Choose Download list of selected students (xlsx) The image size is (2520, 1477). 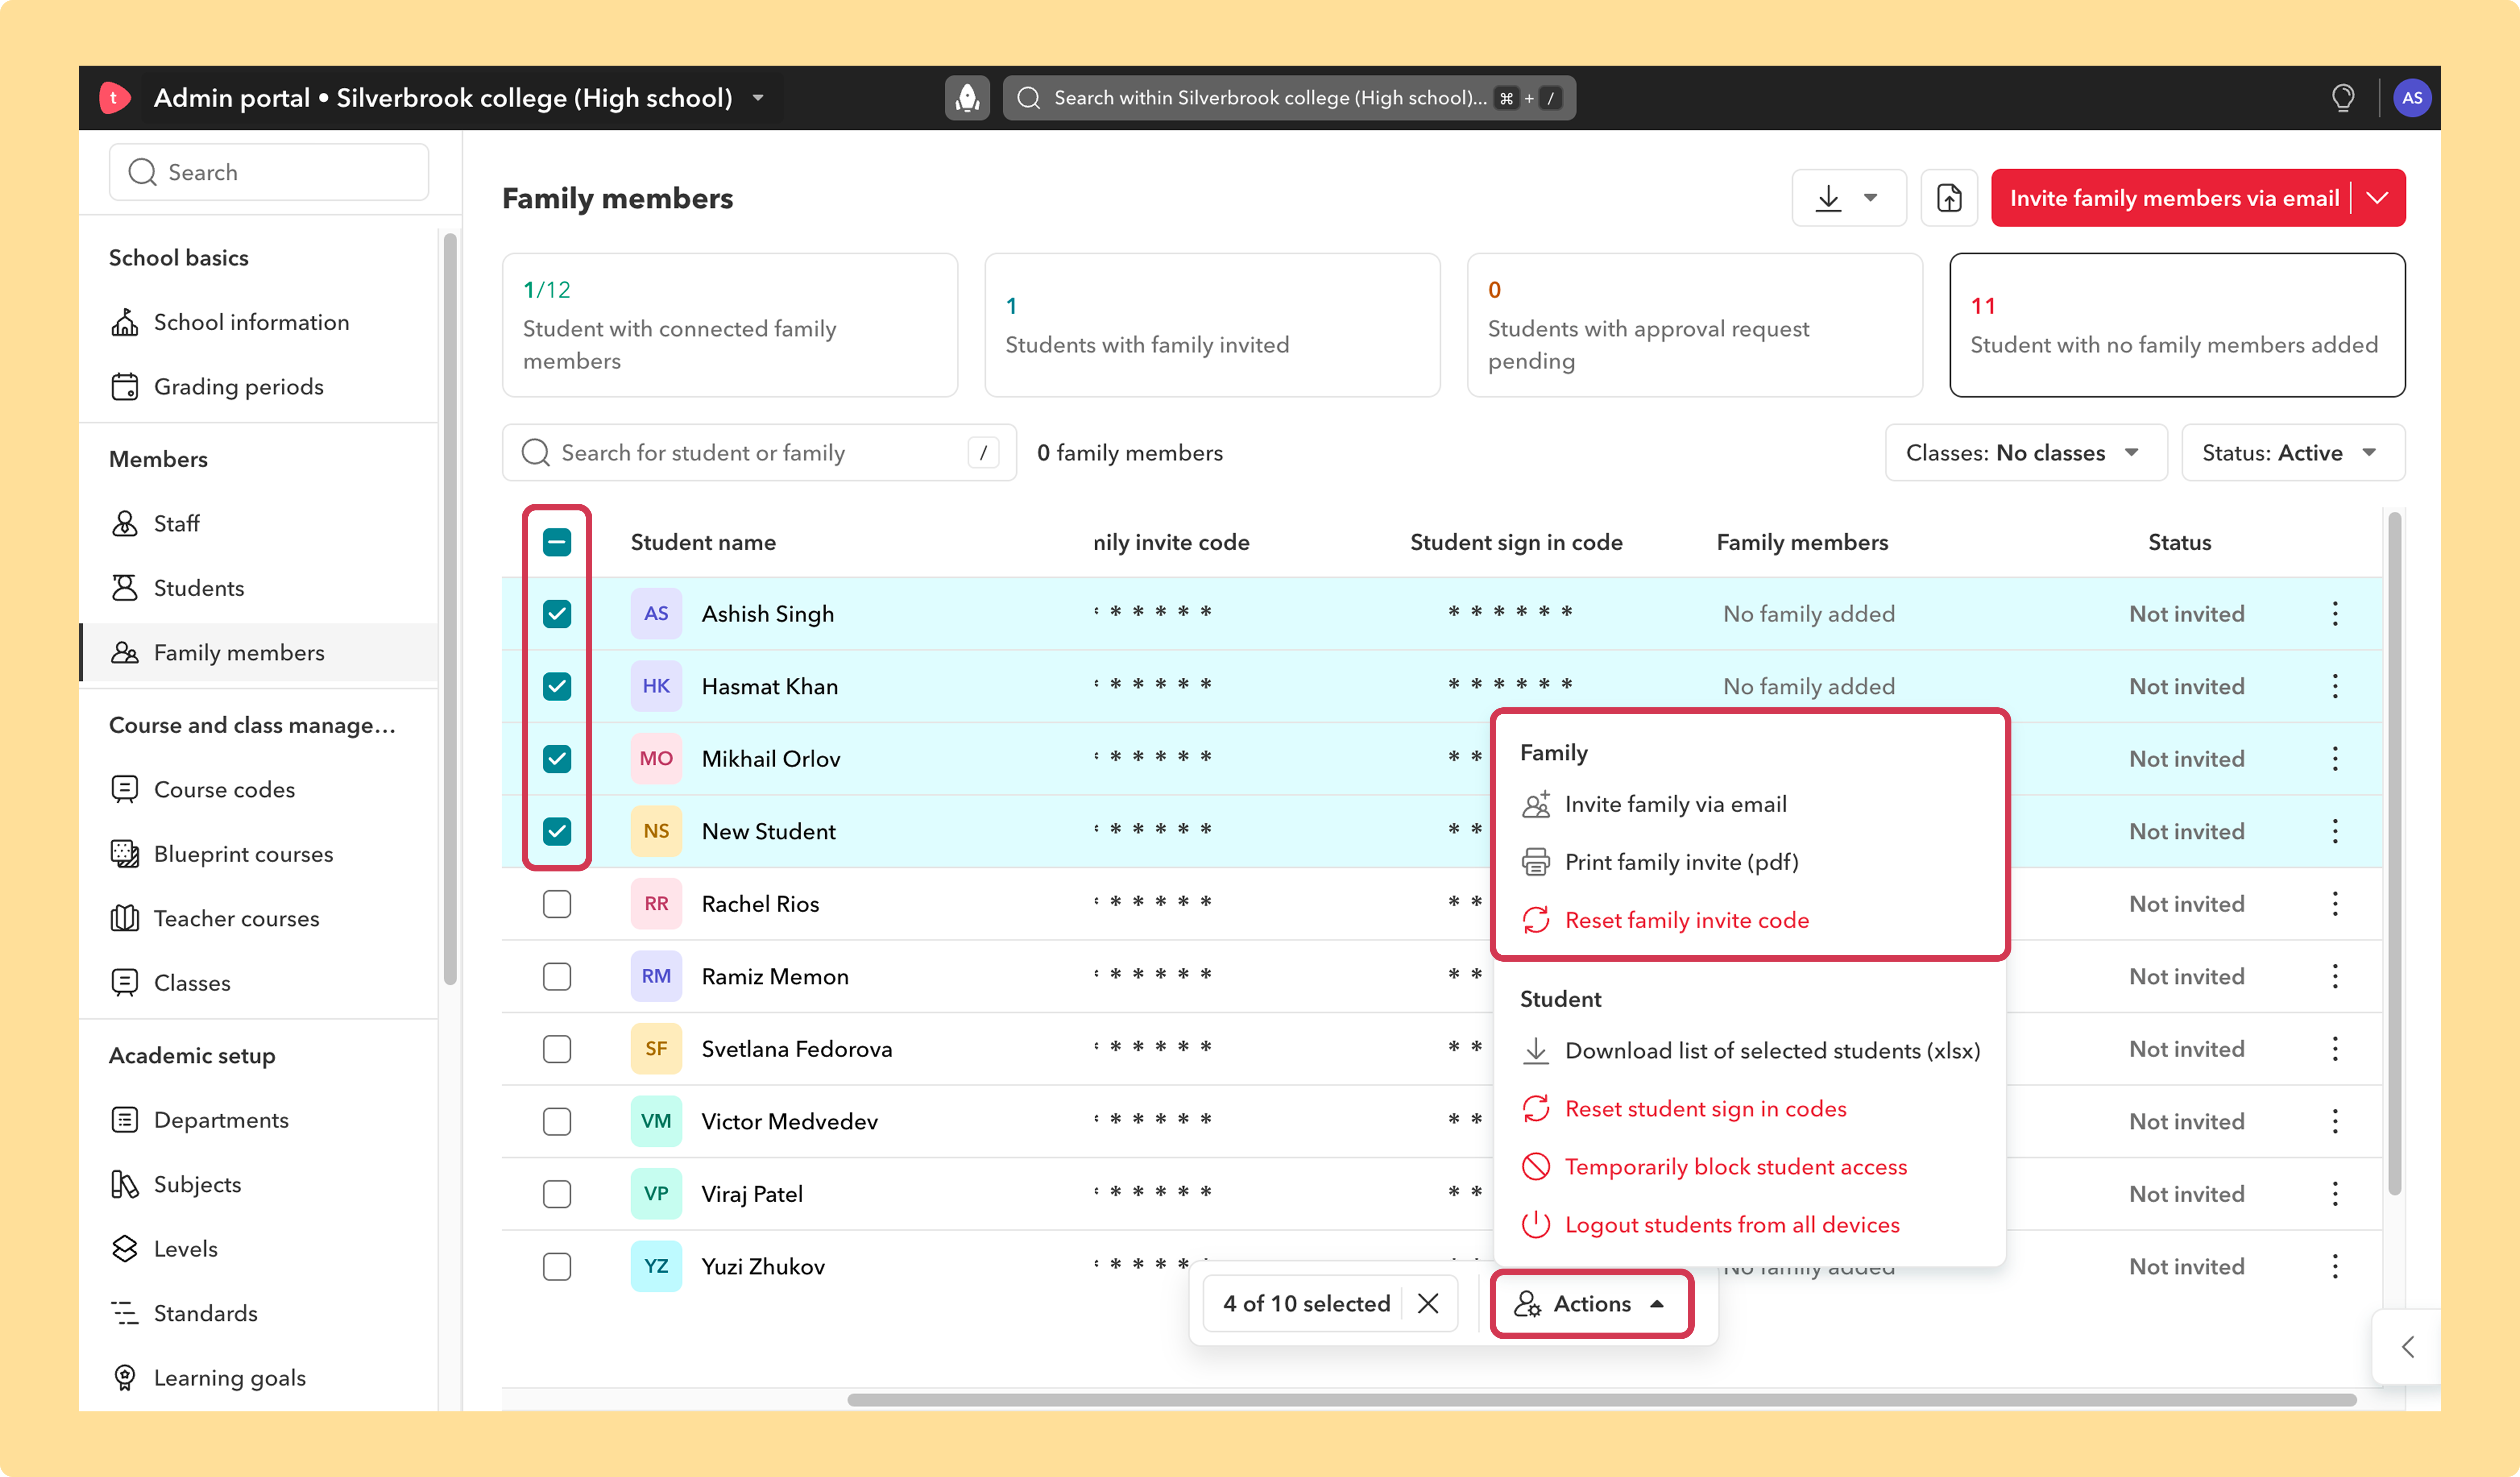[1750, 1051]
